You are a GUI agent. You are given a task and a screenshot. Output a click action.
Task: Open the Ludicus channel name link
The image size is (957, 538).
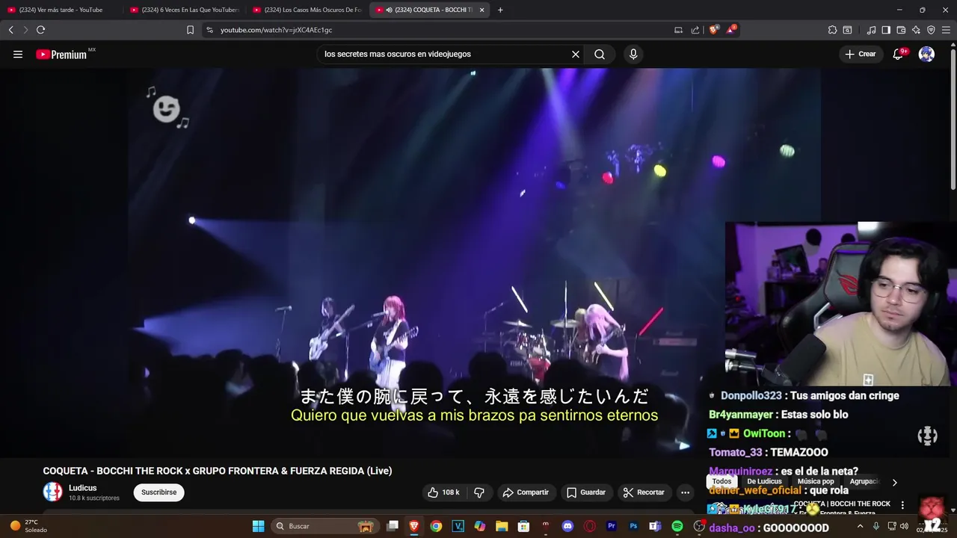pos(82,488)
